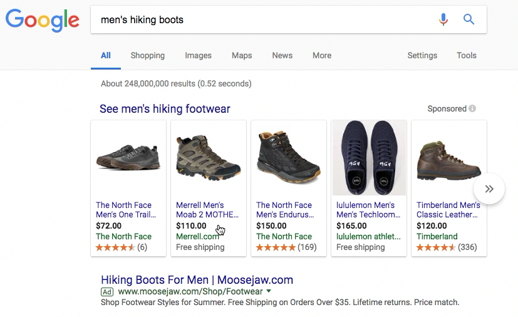Click the www.moosejaw.com/Shop/Footwear URL
Image resolution: width=518 pixels, height=317 pixels.
click(190, 291)
